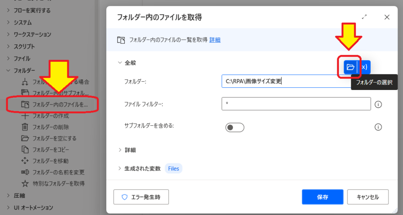Click info icon next to file filter
Screen dimensions: 403x215
(378, 105)
